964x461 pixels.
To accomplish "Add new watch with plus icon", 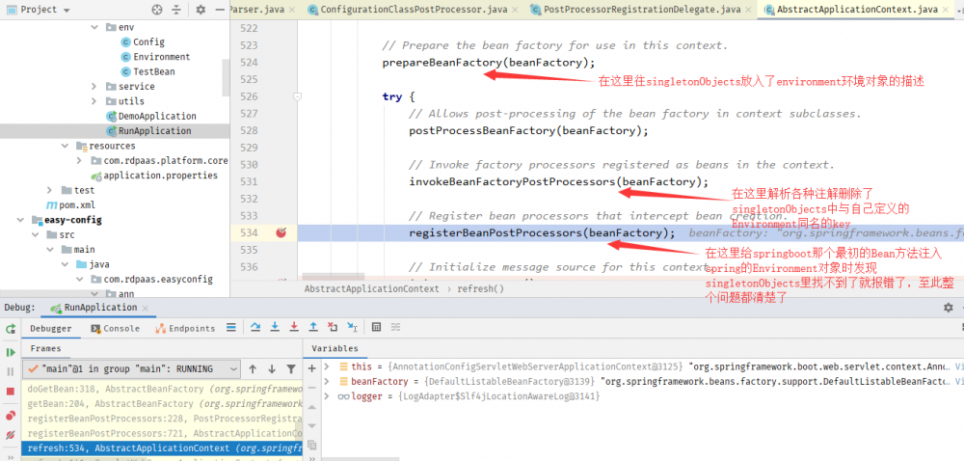I will click(311, 368).
